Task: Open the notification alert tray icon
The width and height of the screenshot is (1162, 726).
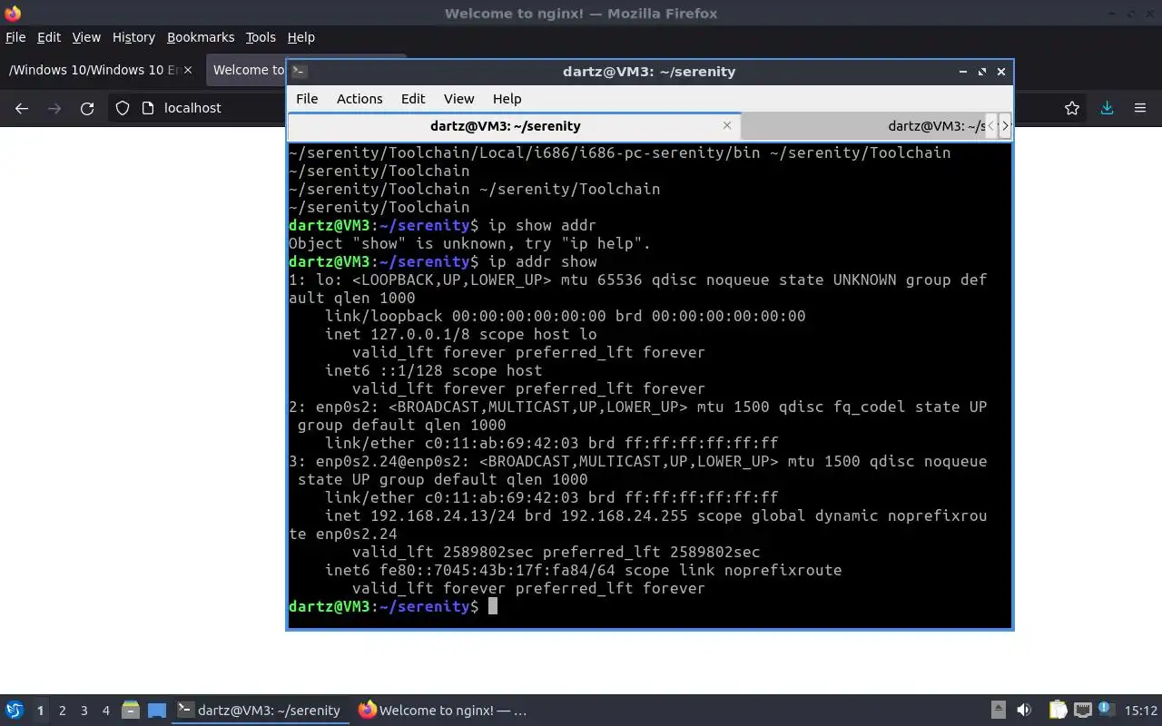Action: [1106, 710]
